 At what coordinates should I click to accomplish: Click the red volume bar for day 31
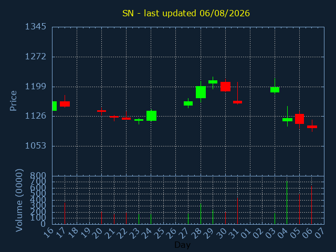tap(237, 211)
